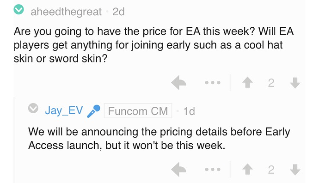Image resolution: width=319 pixels, height=183 pixels.
Task: Downvote Jay_EV's reply
Action: [295, 170]
